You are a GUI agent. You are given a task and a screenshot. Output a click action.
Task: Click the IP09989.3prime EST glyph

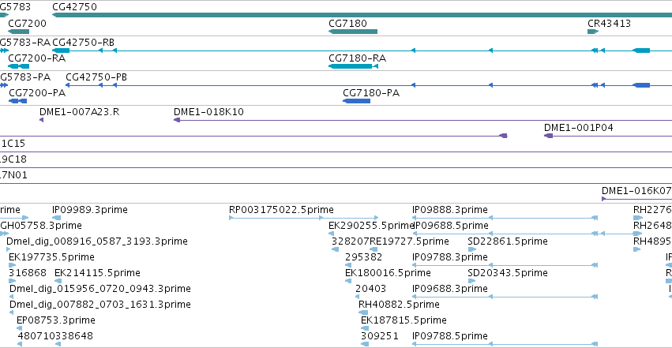click(x=56, y=218)
